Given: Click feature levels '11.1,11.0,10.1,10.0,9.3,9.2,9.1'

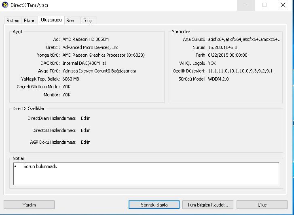Looking at the screenshot, I should coord(240,71).
